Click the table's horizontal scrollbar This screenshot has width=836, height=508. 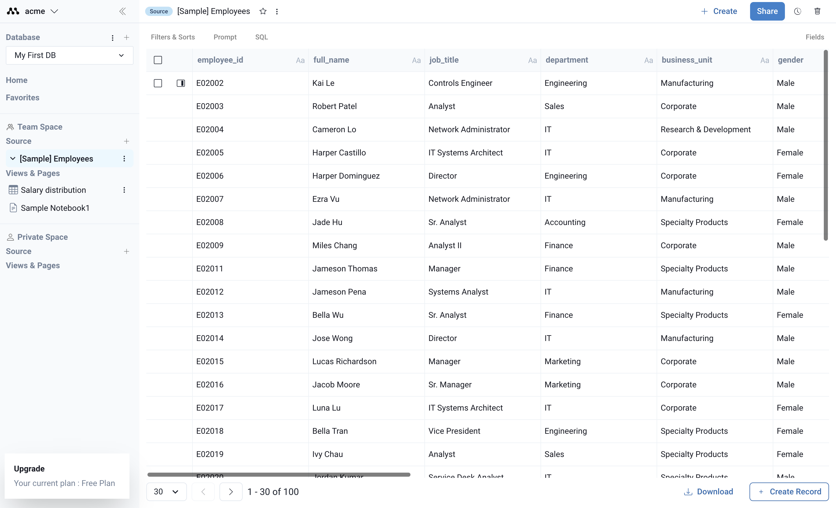pos(279,474)
